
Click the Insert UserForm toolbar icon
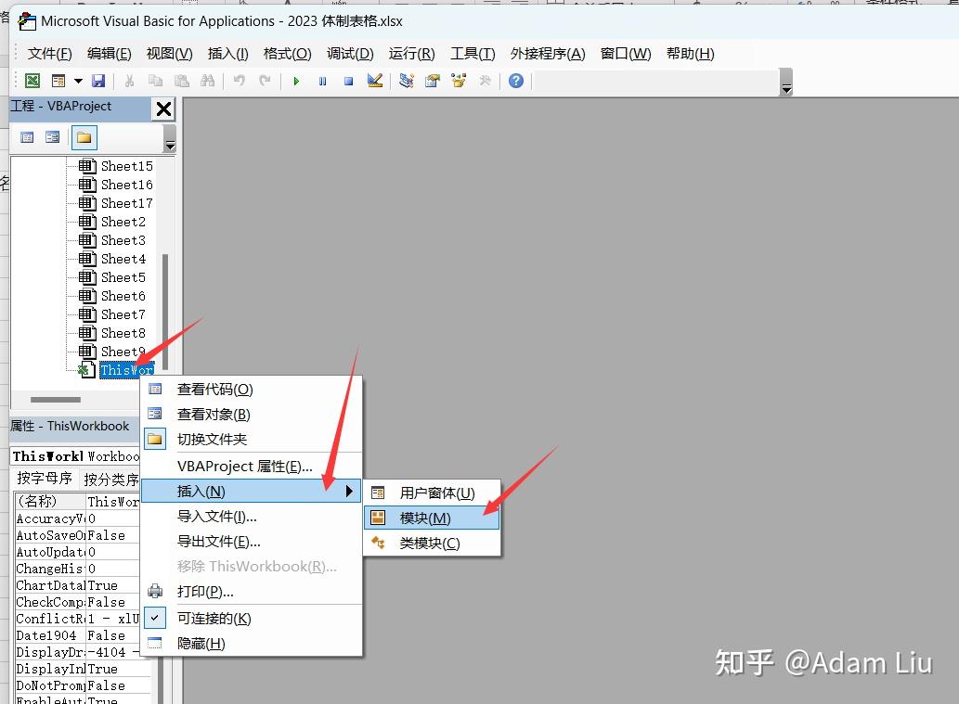pos(58,81)
